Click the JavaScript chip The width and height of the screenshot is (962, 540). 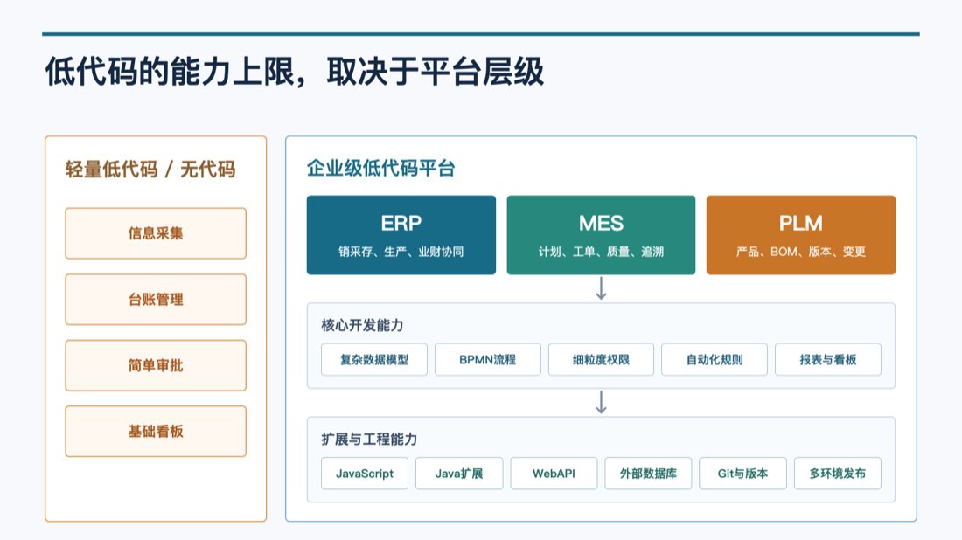pyautogui.click(x=365, y=474)
